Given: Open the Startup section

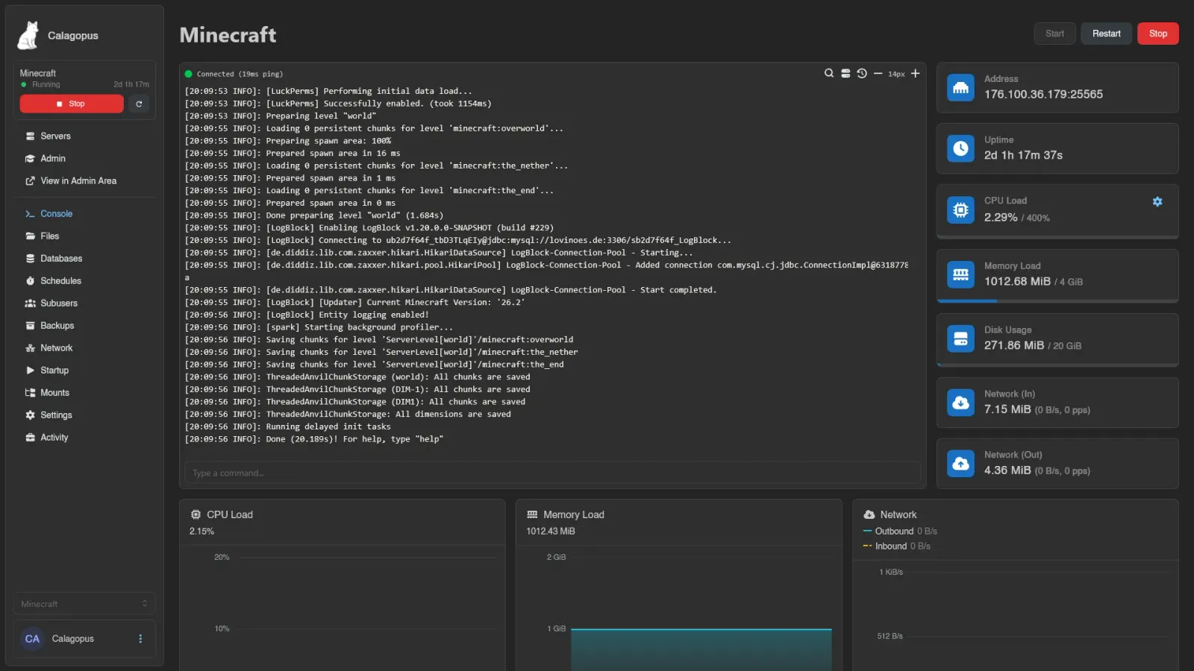Looking at the screenshot, I should 84,371.
